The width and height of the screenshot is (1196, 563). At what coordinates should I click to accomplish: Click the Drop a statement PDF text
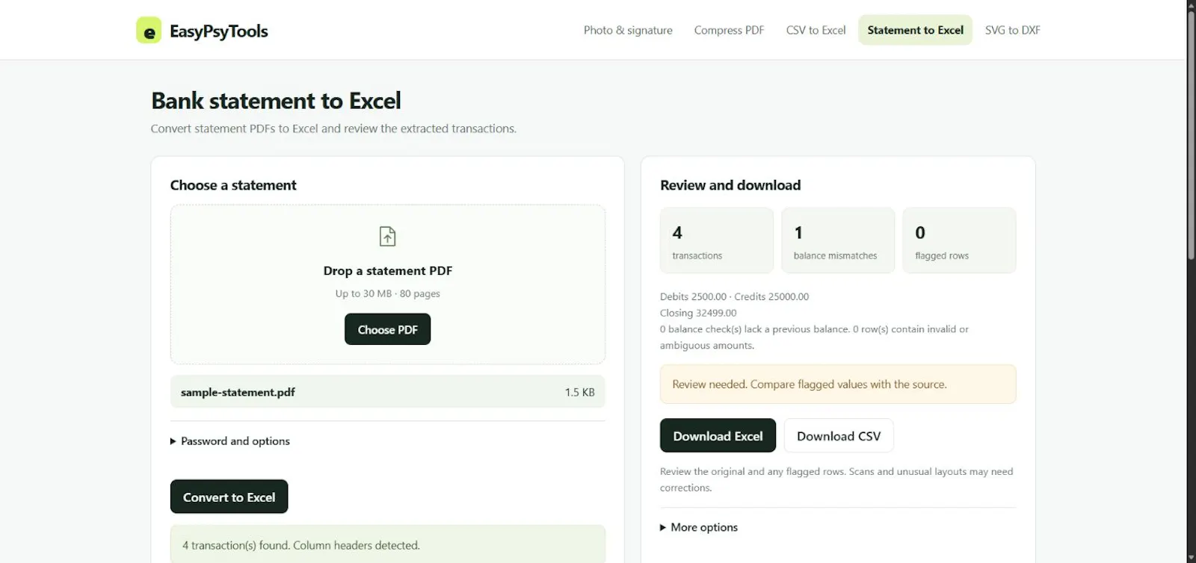387,271
